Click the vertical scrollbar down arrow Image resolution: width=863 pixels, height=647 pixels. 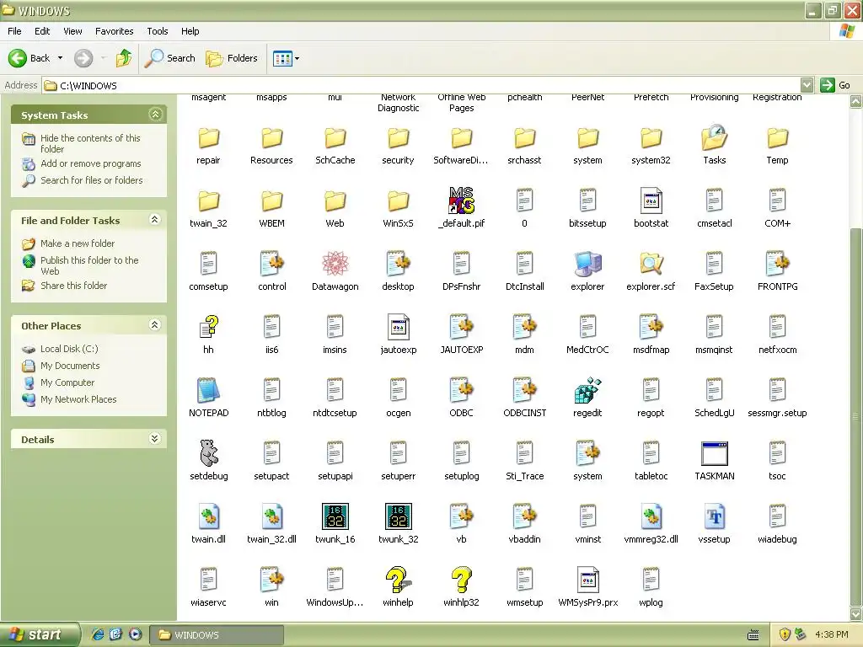pyautogui.click(x=856, y=614)
